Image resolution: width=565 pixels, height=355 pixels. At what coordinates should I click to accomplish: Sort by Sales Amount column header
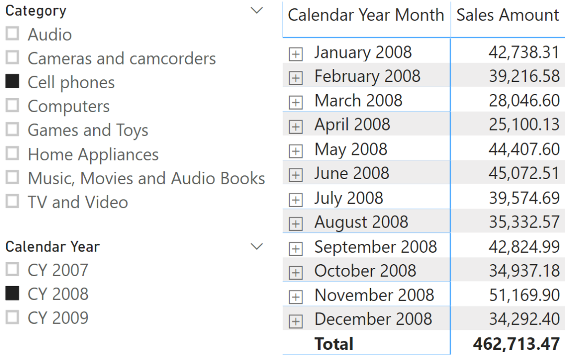[507, 15]
